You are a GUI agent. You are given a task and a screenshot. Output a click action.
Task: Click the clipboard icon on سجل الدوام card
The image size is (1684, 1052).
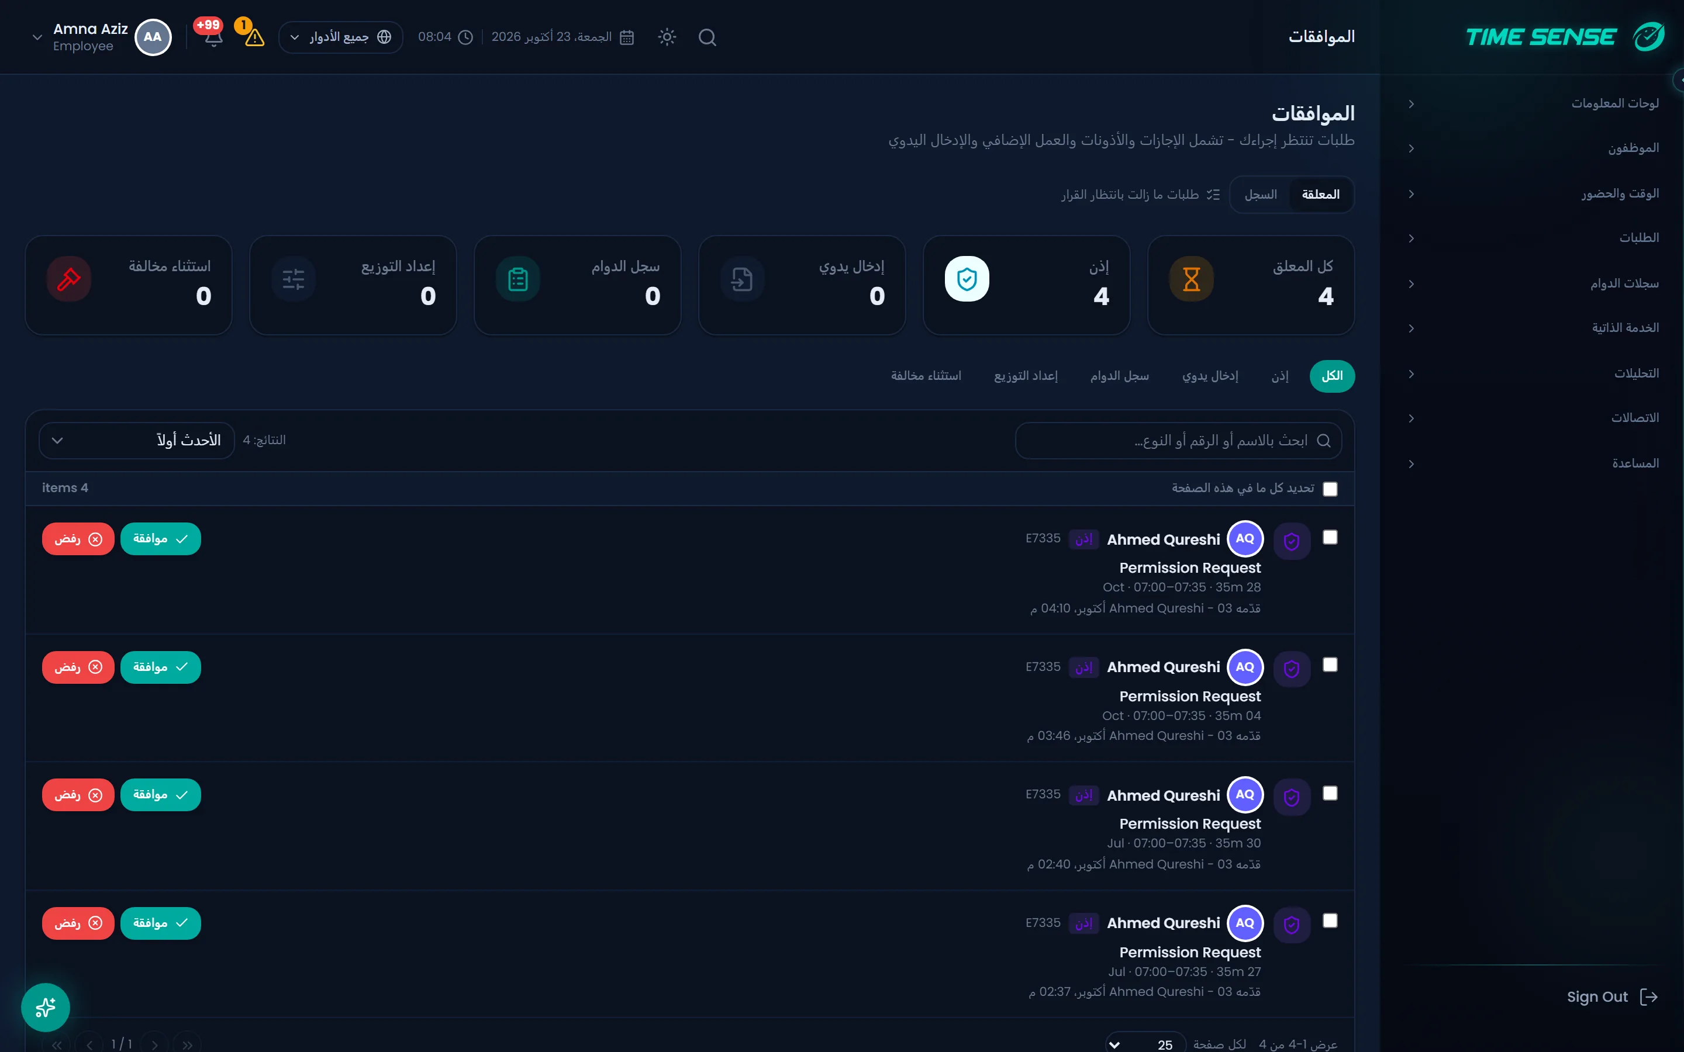517,279
